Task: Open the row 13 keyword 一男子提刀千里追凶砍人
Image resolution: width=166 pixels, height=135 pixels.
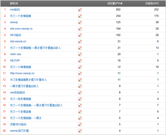Action: click(24, 86)
